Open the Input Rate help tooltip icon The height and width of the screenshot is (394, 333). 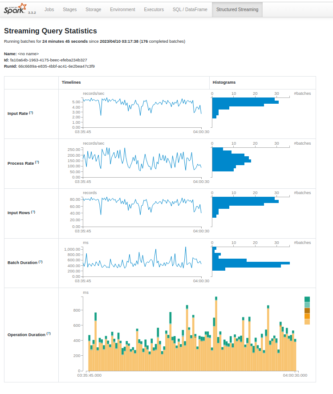pyautogui.click(x=31, y=113)
